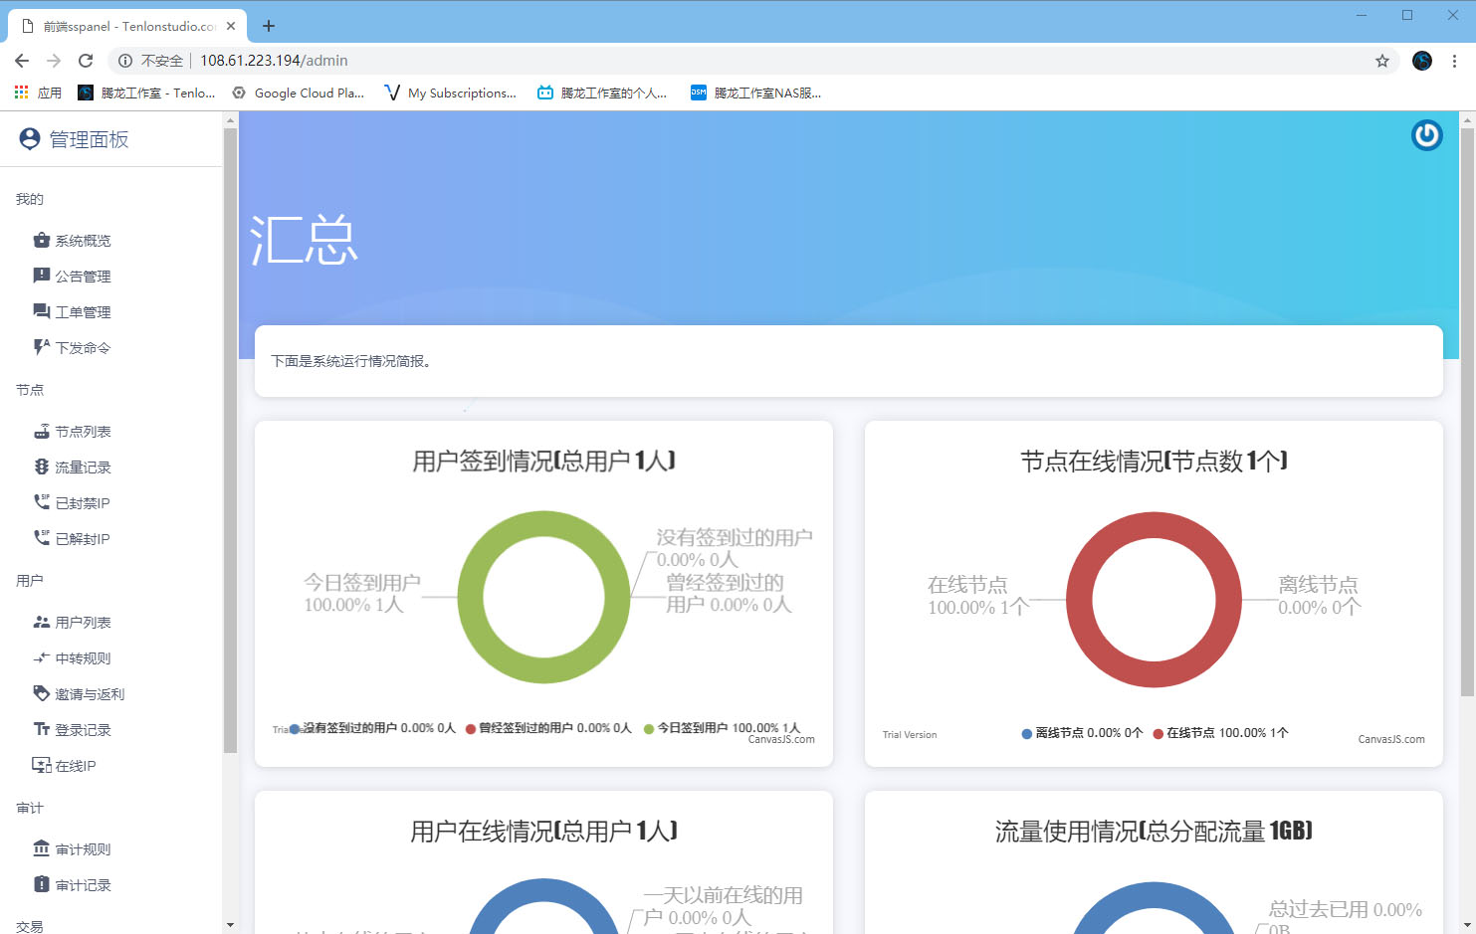Click the 已封禁IP phone icon
Viewport: 1476px width, 934px height.
pyautogui.click(x=42, y=502)
